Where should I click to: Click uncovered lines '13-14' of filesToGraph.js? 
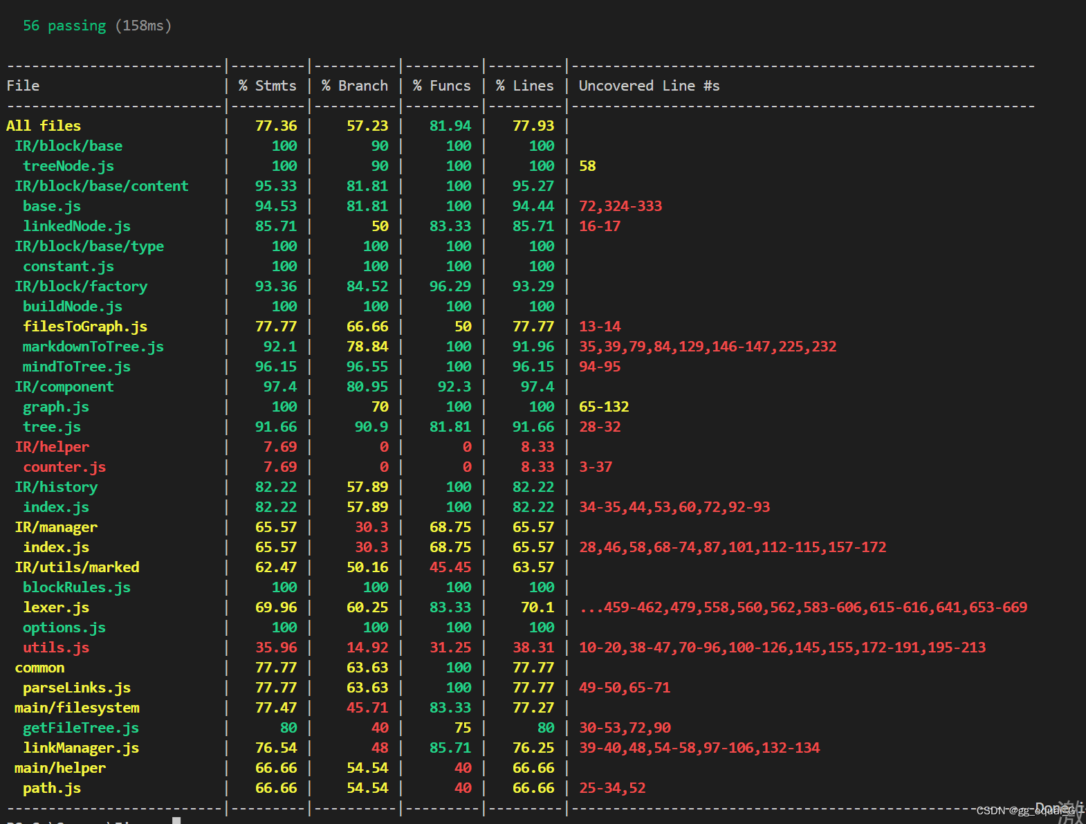tap(600, 327)
